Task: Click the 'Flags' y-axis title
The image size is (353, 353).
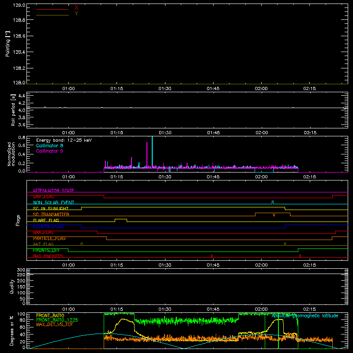Action: (x=18, y=220)
